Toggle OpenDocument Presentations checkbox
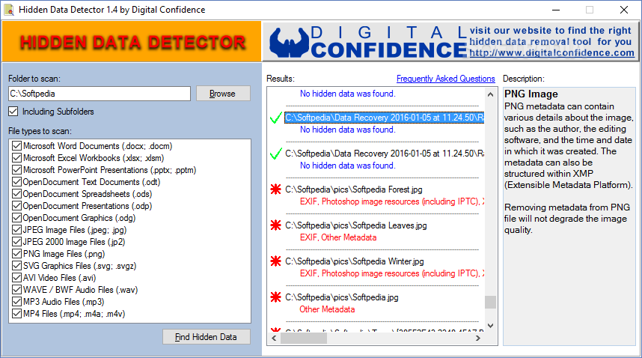This screenshot has width=642, height=358. [16, 206]
